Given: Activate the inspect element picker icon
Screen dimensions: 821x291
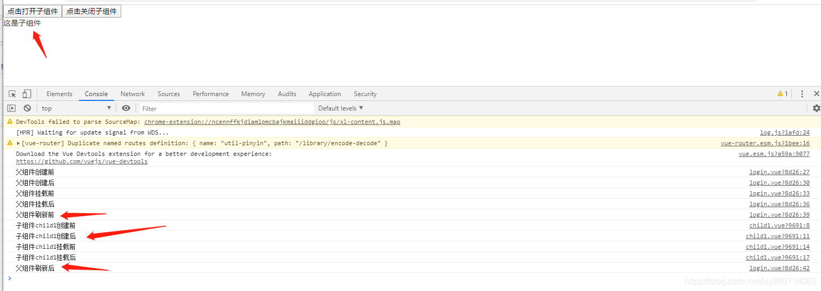Looking at the screenshot, I should coord(12,94).
